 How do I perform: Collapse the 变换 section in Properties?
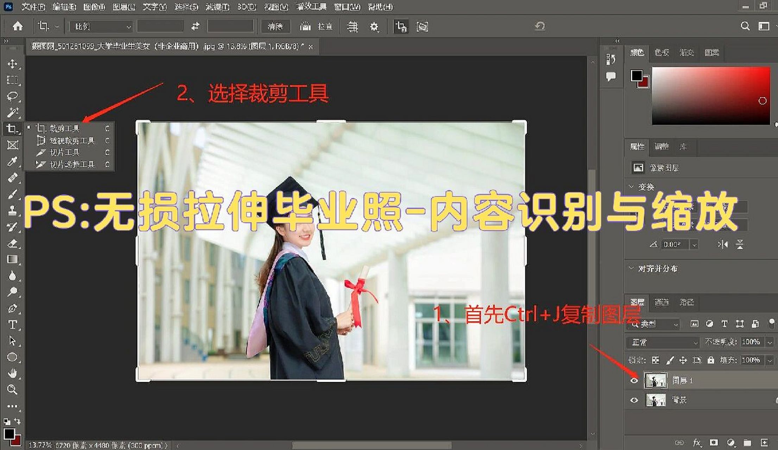(632, 186)
